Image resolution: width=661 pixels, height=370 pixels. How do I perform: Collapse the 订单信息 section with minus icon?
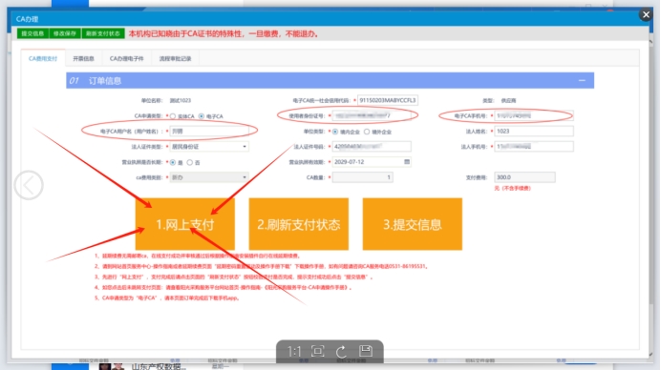point(582,80)
